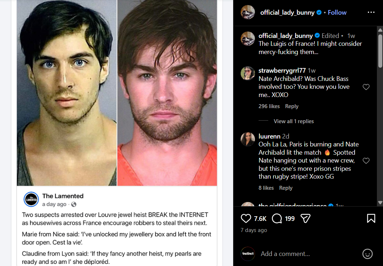Expand View all 1 replies
The image size is (383, 266).
(x=294, y=121)
